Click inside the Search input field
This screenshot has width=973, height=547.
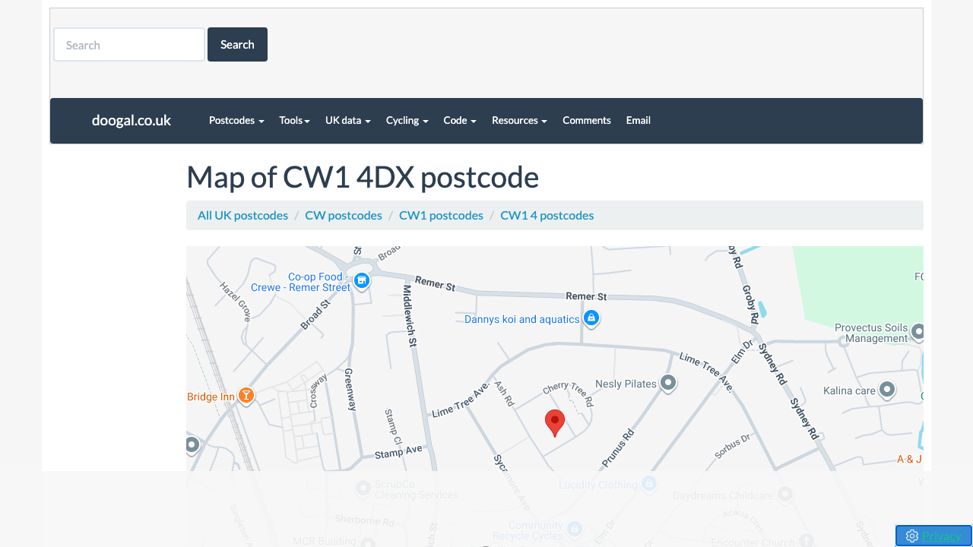tap(128, 44)
